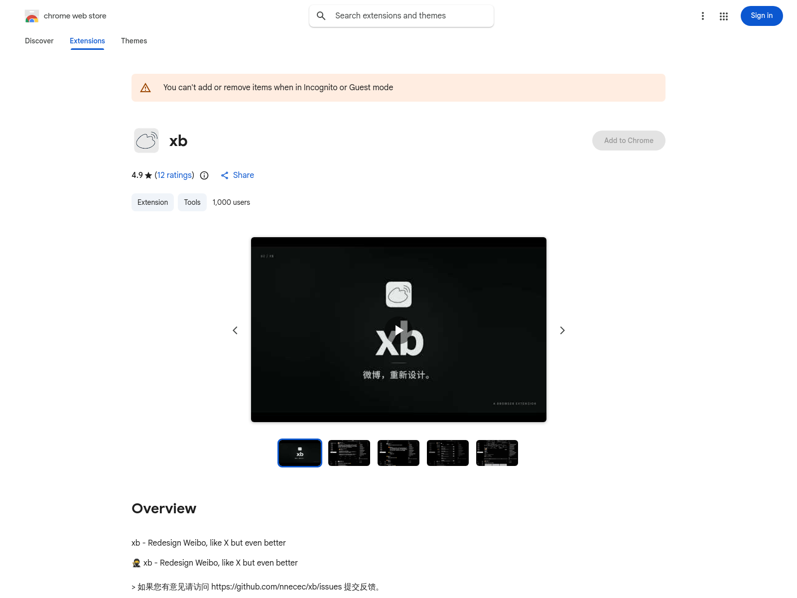Select the first xb video thumbnail

point(300,453)
